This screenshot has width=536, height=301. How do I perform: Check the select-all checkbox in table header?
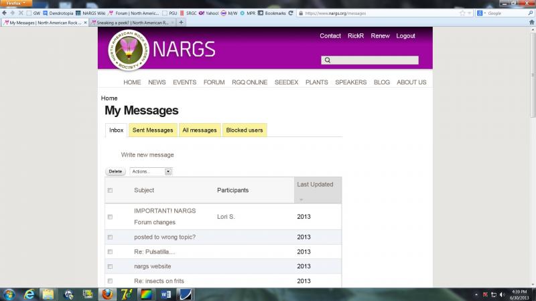pyautogui.click(x=110, y=191)
